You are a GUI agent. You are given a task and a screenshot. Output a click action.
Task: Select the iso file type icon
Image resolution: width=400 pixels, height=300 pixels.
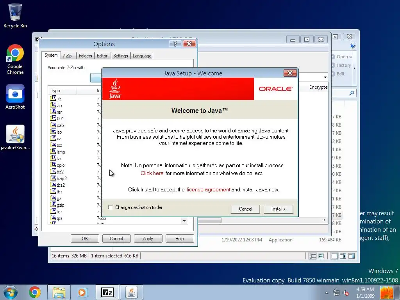click(x=53, y=131)
